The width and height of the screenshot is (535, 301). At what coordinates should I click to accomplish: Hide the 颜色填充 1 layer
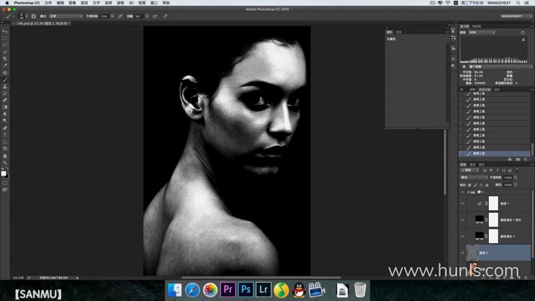pos(462,236)
